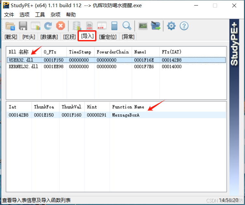Image resolution: width=245 pixels, height=205 pixels.
Task: Click the 0001F16E Name1 value
Action: (x=144, y=60)
